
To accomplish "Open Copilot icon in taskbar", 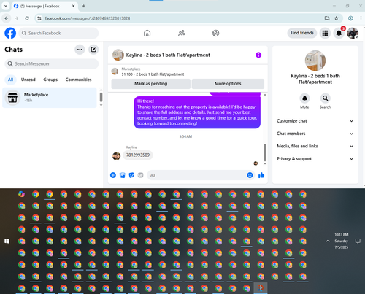I will pyautogui.click(x=21, y=194).
